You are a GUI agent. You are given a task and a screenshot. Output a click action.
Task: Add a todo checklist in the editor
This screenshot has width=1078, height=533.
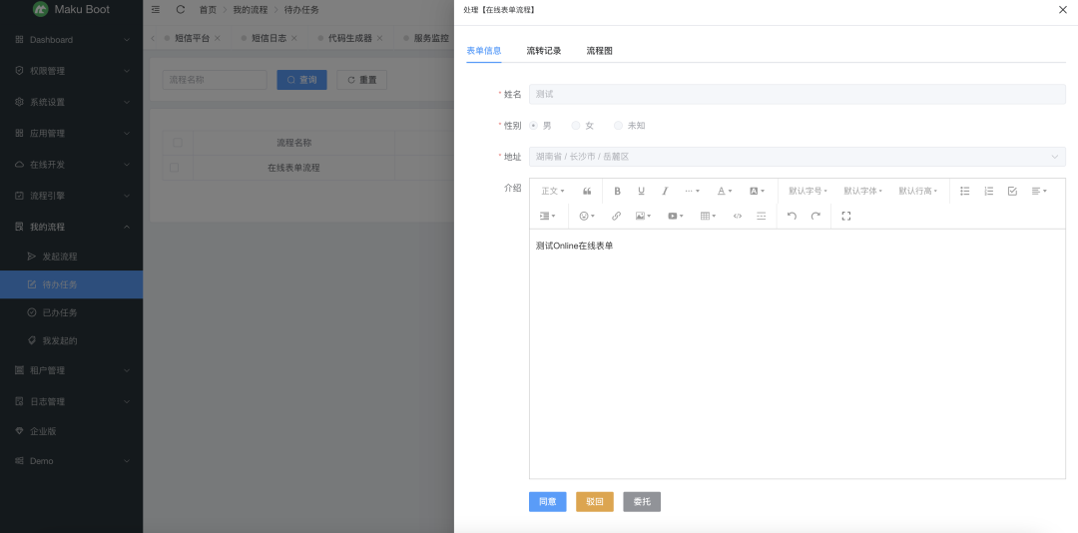point(1012,191)
